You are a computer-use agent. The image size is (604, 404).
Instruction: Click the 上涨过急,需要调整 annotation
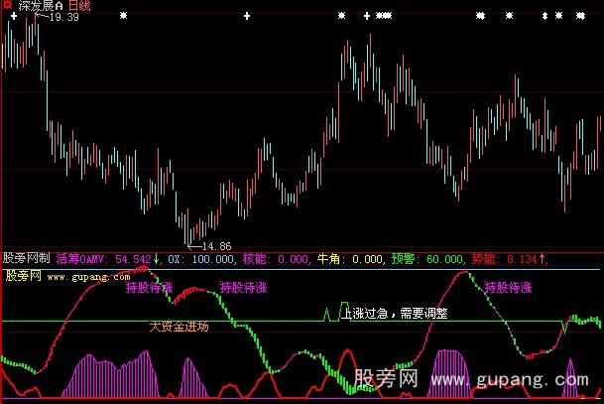395,313
